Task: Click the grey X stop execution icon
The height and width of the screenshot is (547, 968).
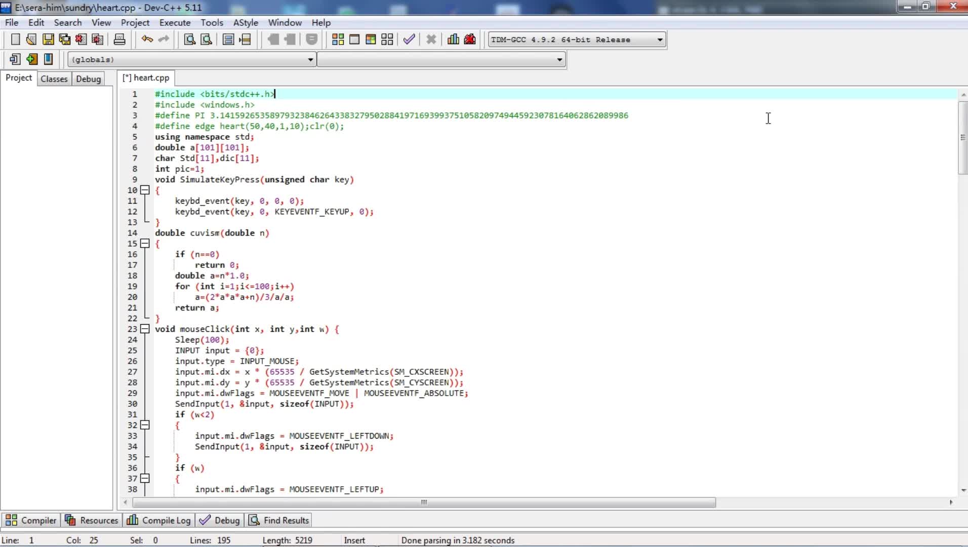Action: click(x=431, y=40)
